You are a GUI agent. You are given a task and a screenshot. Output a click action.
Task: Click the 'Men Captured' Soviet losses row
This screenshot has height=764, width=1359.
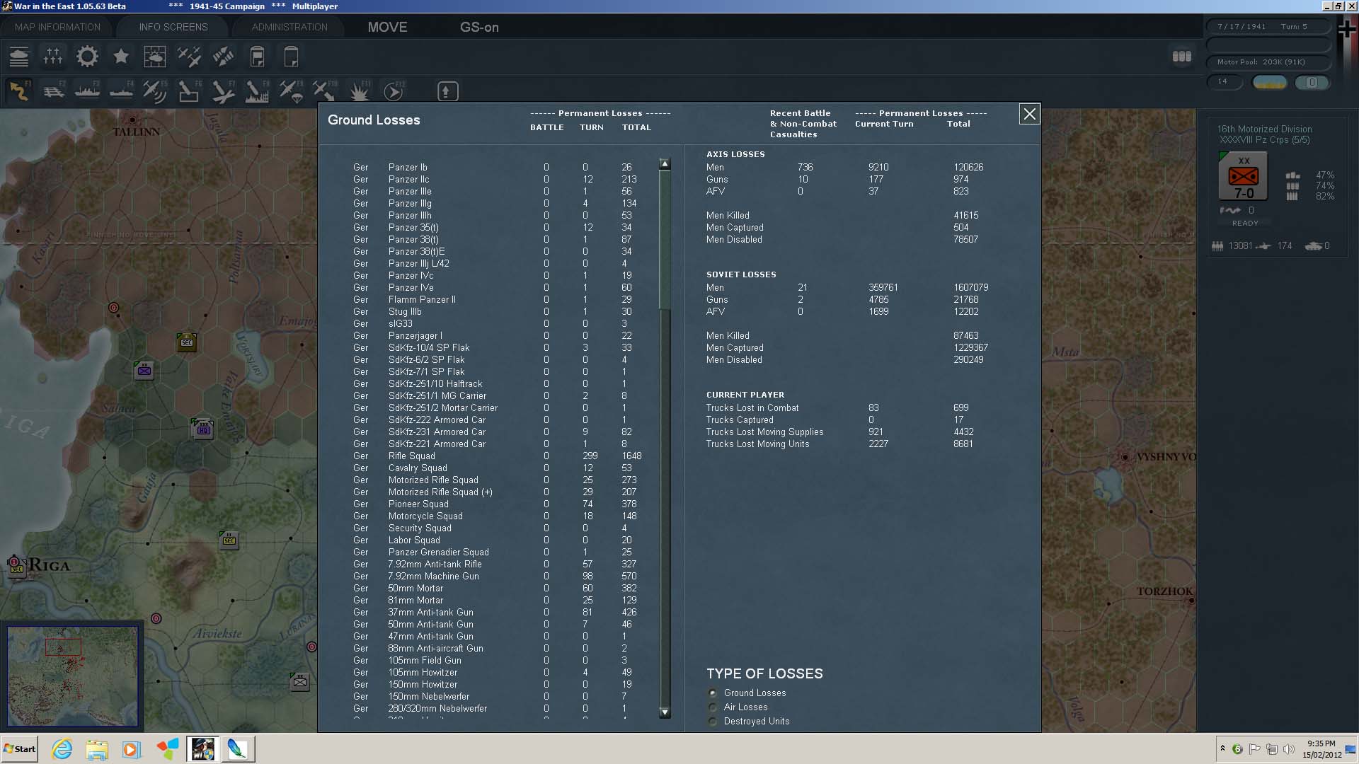(847, 348)
